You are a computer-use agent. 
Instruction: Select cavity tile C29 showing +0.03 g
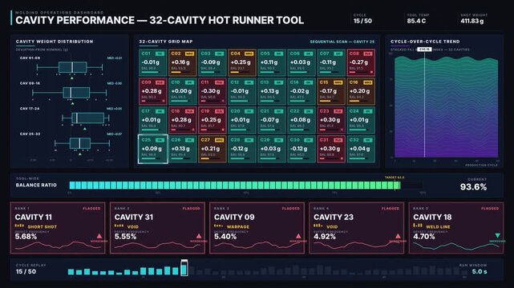point(272,149)
